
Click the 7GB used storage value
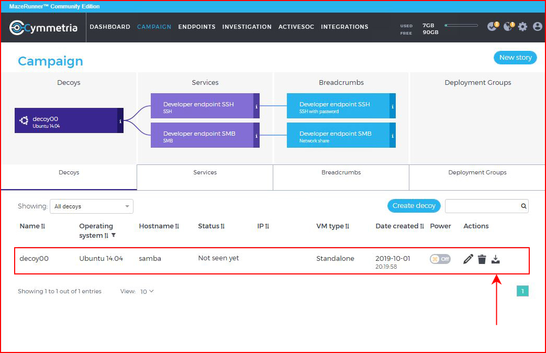pyautogui.click(x=428, y=26)
